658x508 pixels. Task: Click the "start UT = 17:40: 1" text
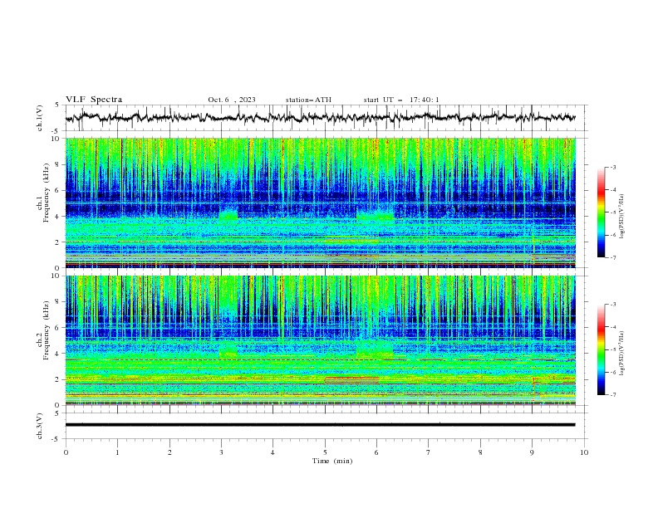tap(401, 100)
